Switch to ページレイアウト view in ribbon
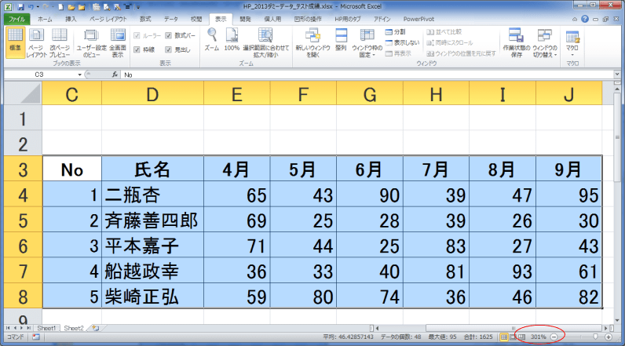 point(37,42)
